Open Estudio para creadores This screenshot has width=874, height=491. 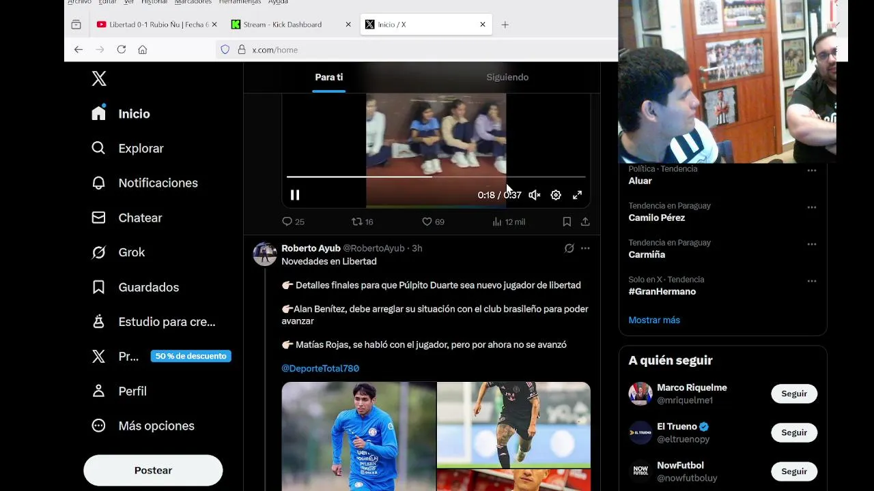tap(154, 322)
